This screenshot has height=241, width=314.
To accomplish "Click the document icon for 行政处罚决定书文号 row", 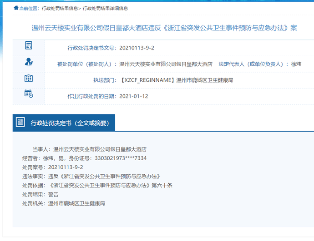I will click(x=29, y=45).
